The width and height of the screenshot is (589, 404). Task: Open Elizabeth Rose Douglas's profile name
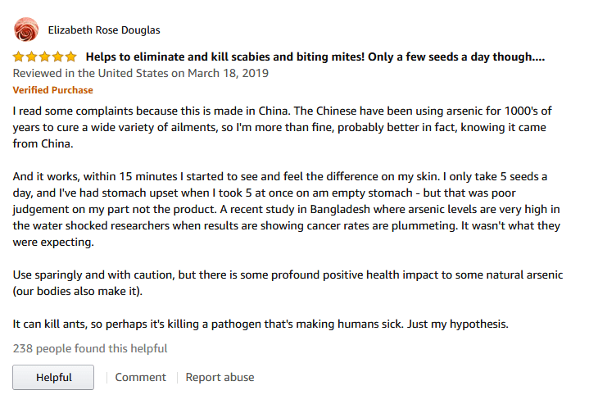click(104, 30)
